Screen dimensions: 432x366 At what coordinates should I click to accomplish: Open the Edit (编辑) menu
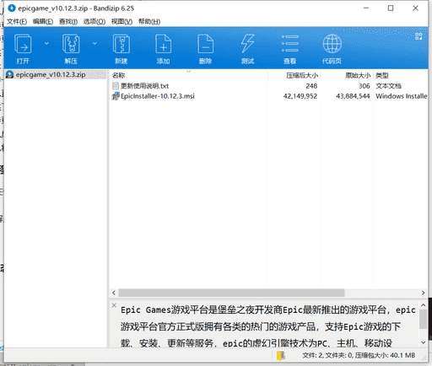43,21
